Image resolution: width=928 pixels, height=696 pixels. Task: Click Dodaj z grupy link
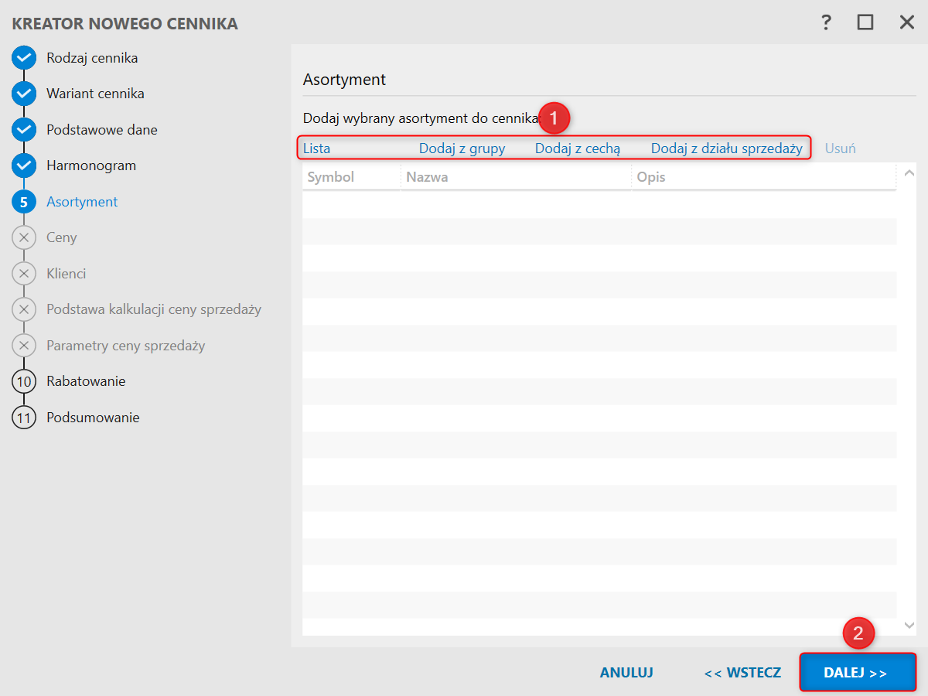click(462, 148)
